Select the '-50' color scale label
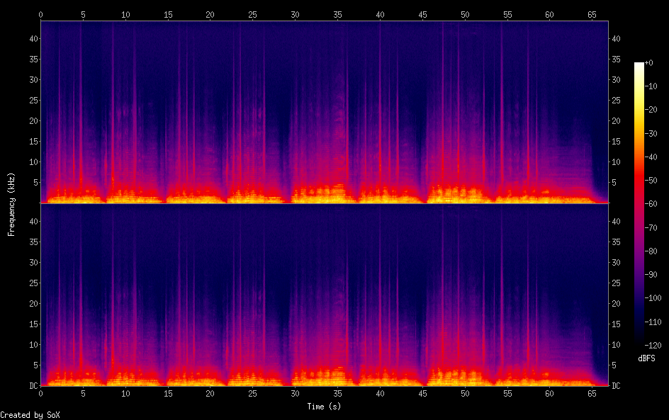Viewport: 669px width, 420px height. coord(651,181)
